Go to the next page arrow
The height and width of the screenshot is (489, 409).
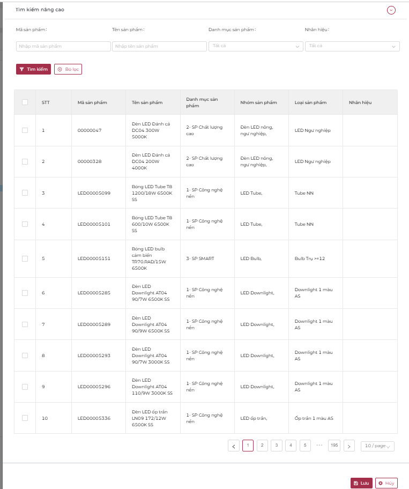349,446
